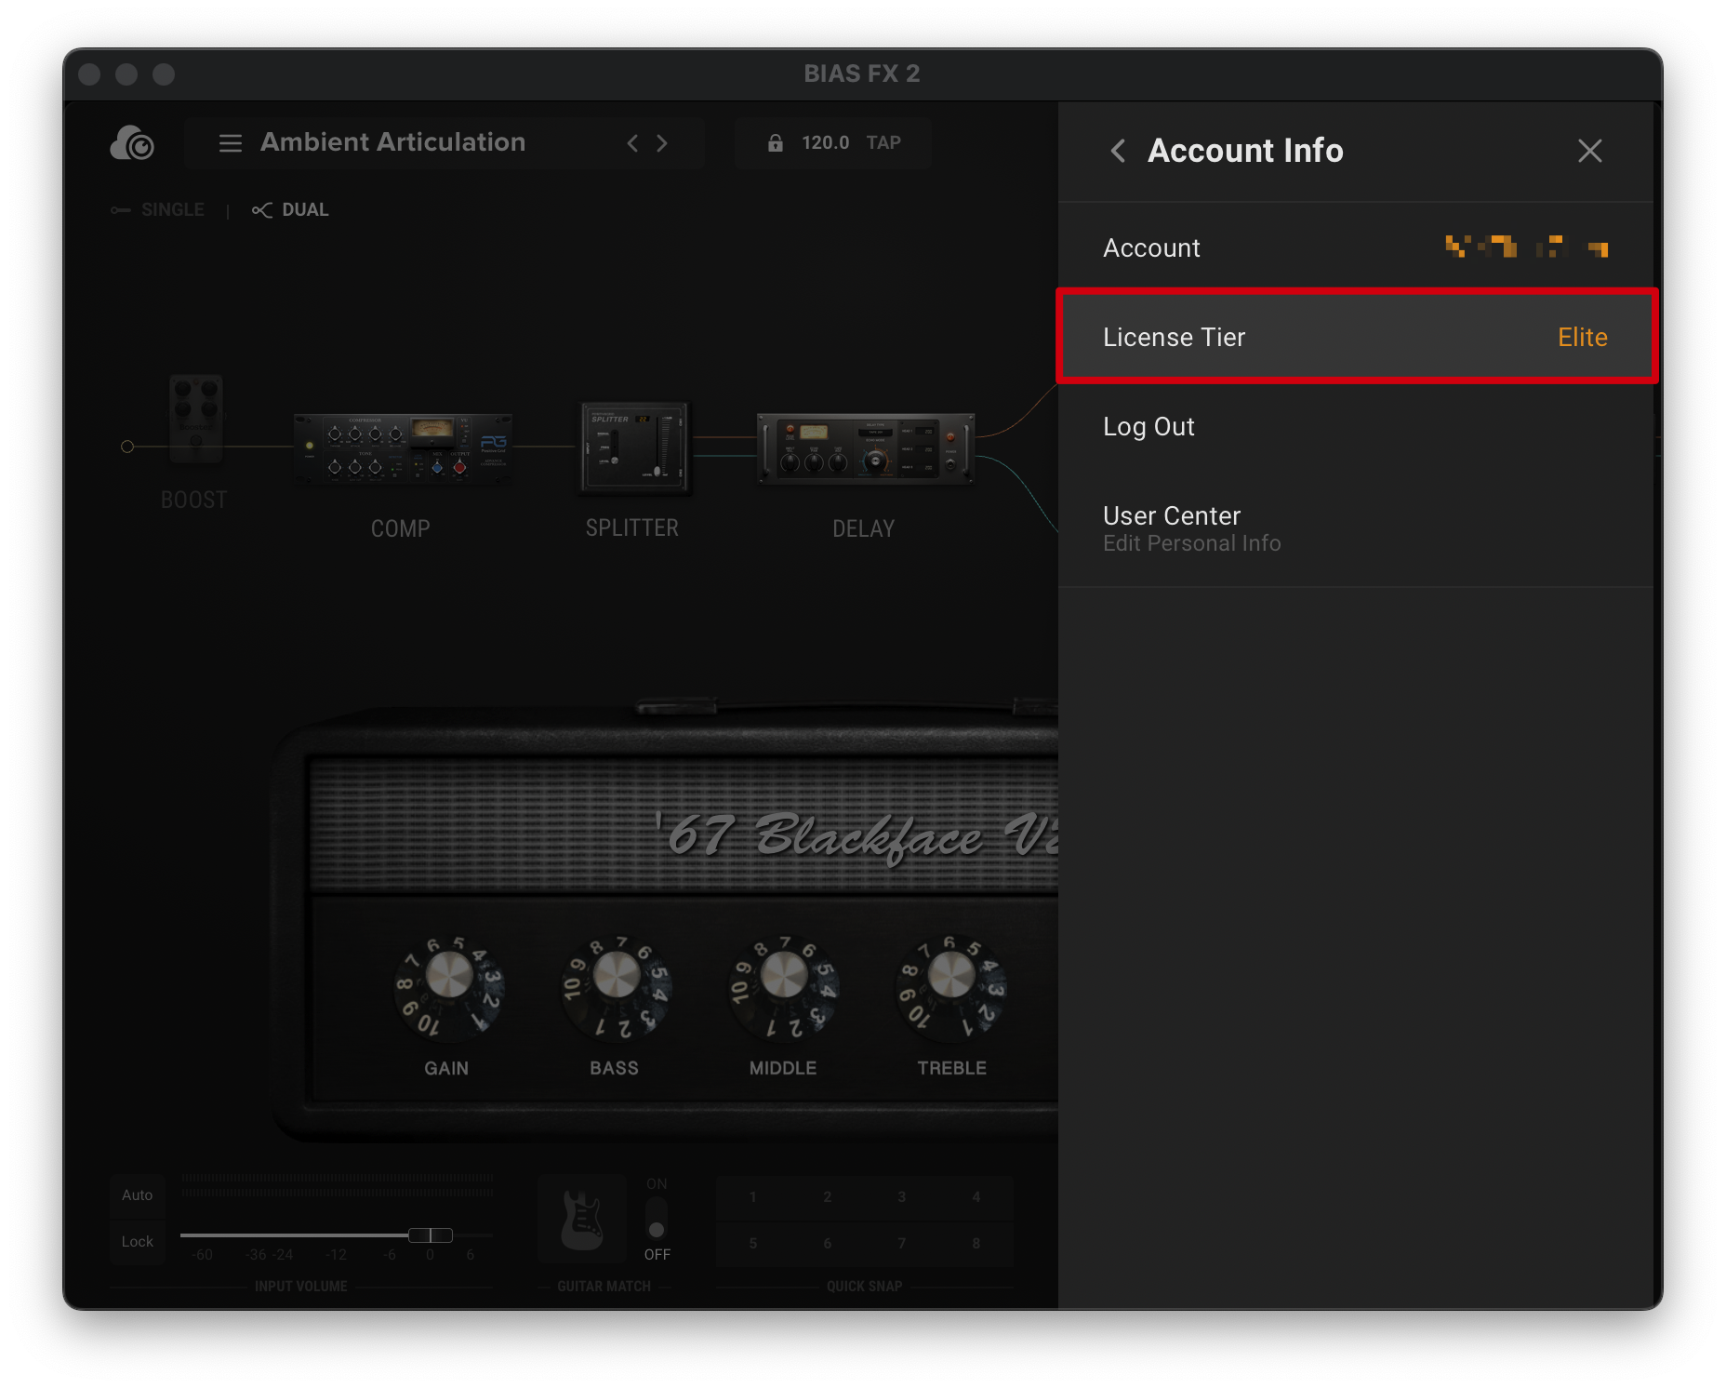This screenshot has height=1388, width=1726.
Task: Click the Ambient Articulation preset name
Action: [x=392, y=142]
